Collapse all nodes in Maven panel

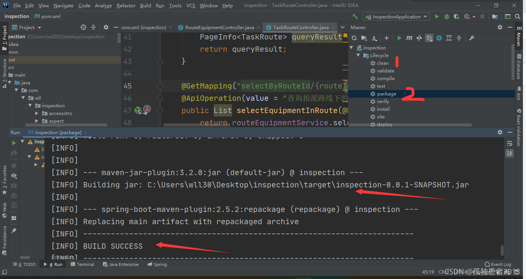pos(459,38)
